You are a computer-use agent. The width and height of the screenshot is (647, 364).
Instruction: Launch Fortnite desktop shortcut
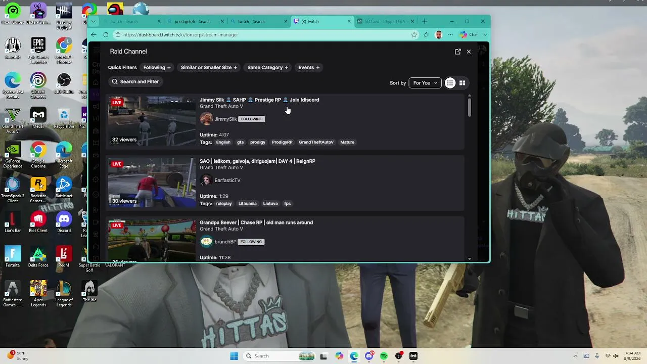tap(13, 257)
